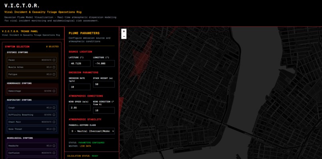Click the PLUME PARAMETERS heading

pyautogui.click(x=84, y=33)
